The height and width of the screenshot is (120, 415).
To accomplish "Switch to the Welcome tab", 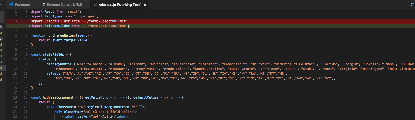I will coord(19,5).
